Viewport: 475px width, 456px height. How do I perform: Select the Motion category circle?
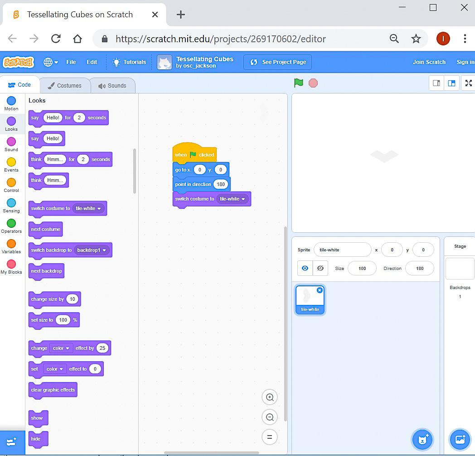[11, 101]
